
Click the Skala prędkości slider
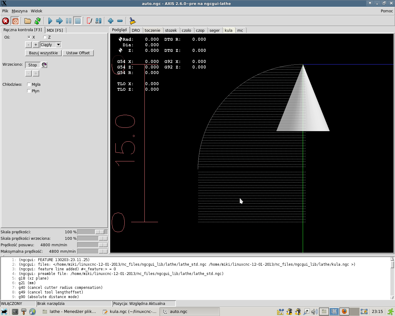[93, 232]
